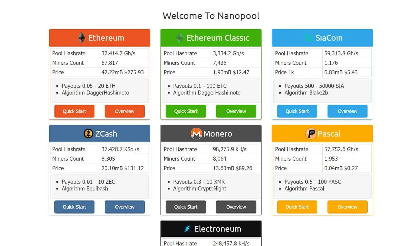Image resolution: width=419 pixels, height=246 pixels.
Task: Click the SiaCoin logo icon
Action: 309,38
